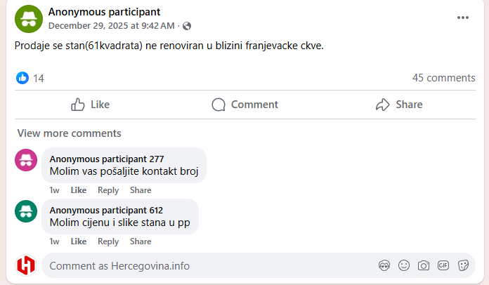
Task: Open the emoji picker in comment box
Action: coord(404,265)
